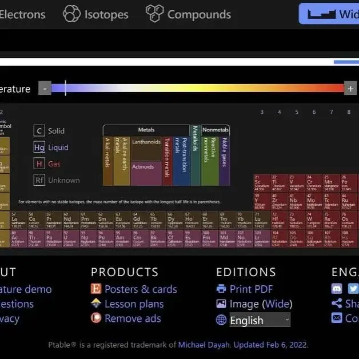Toggle the Gas H legend box
359x359 pixels.
click(x=39, y=163)
